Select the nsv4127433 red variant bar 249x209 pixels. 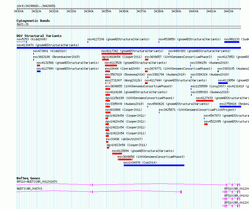[205, 101]
